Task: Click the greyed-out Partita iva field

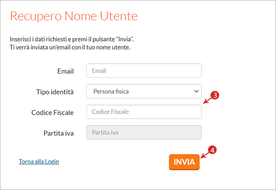Action: tap(144, 132)
